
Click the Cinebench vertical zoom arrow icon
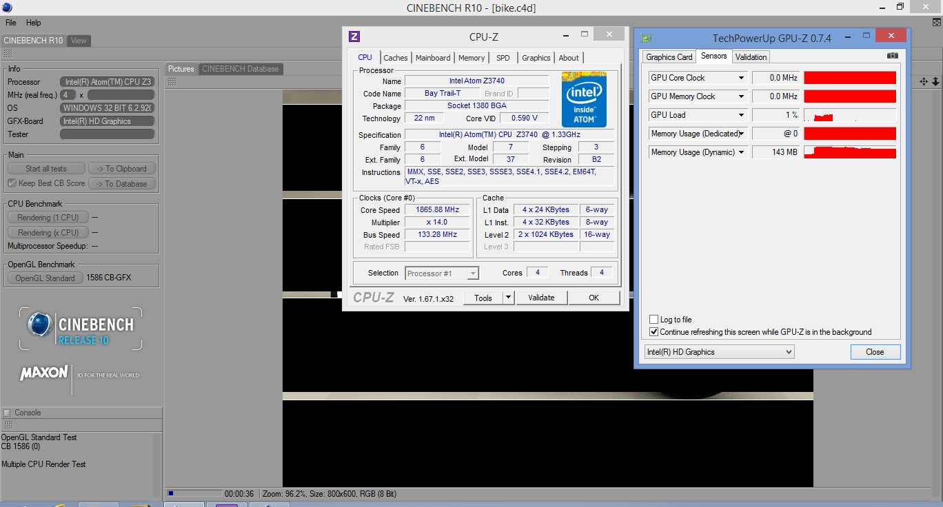coord(935,82)
